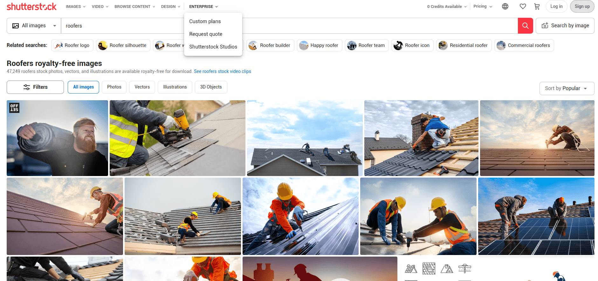This screenshot has height=281, width=598.
Task: Open the language globe icon
Action: pyautogui.click(x=505, y=6)
